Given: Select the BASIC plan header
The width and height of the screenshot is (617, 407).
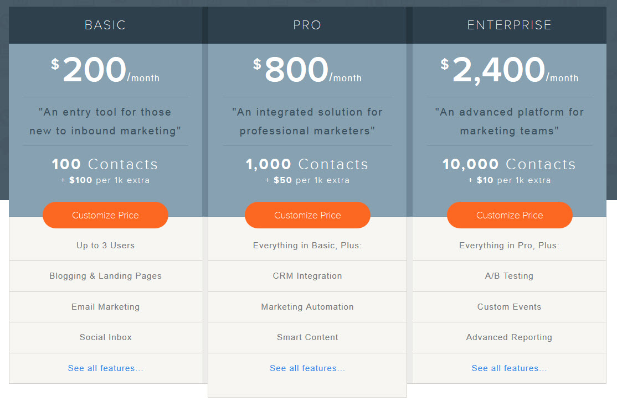Looking at the screenshot, I should coord(105,25).
